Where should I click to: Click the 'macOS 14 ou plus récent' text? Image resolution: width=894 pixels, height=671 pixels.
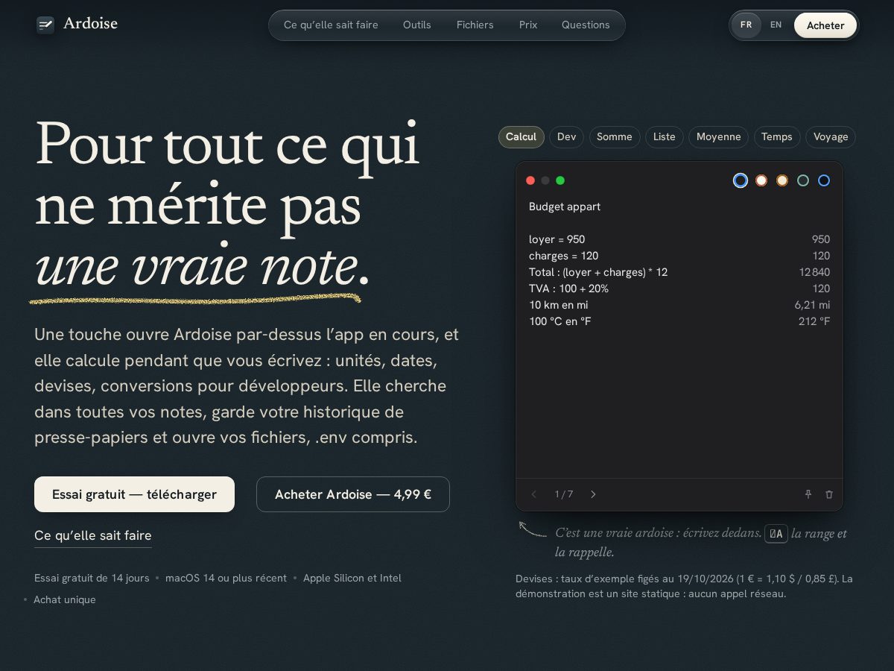point(226,578)
